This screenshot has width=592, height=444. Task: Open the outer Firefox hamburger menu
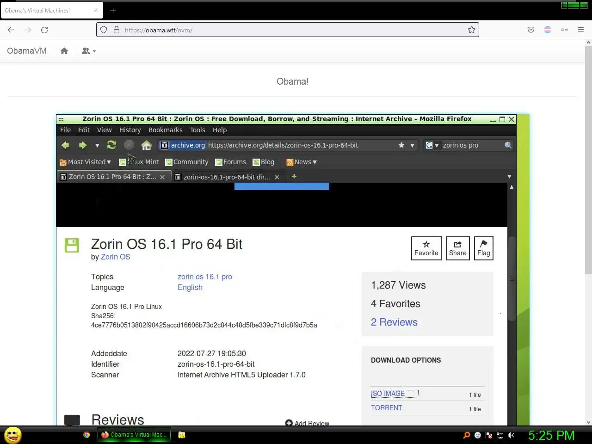pyautogui.click(x=581, y=30)
